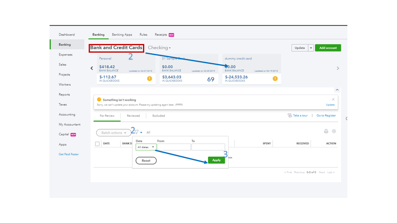Open the Update button dropdown arrow
Screen dimensions: 397x223
tap(311, 48)
